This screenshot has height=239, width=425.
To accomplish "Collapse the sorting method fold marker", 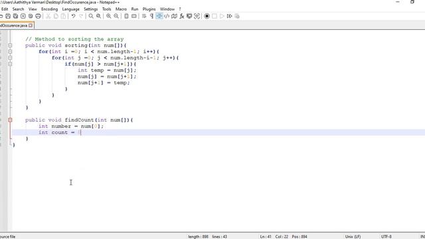I will 10,46.
